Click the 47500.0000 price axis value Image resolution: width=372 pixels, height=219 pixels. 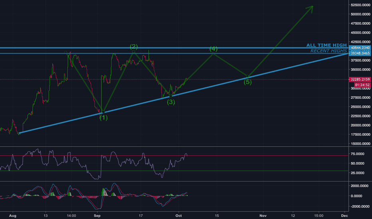[360, 23]
